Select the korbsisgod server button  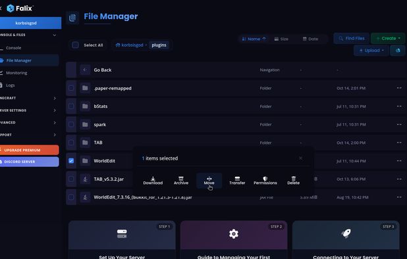coord(30,23)
